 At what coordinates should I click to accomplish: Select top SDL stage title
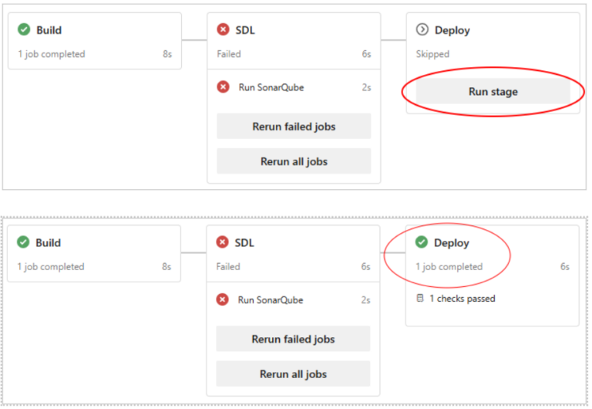coord(245,30)
